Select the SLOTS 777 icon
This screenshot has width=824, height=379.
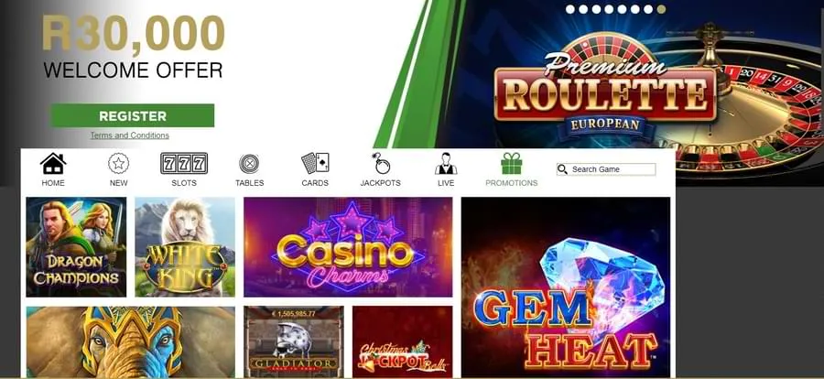click(x=184, y=164)
